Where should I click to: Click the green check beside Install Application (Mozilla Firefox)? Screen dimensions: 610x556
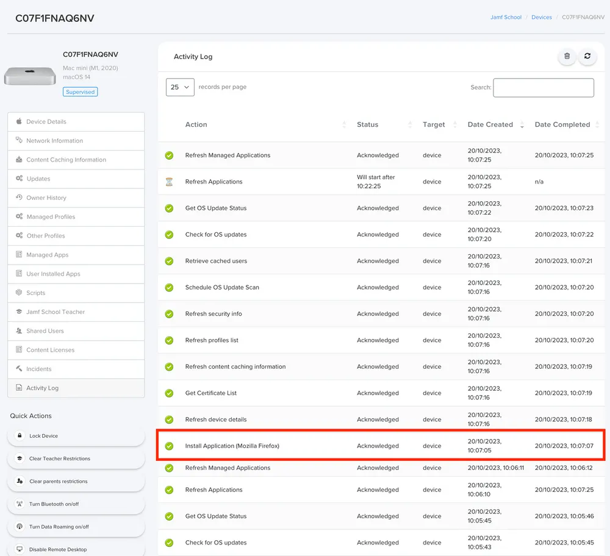click(169, 446)
